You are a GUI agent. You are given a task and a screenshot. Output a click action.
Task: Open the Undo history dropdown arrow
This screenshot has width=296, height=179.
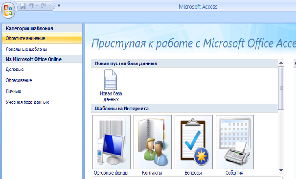click(37, 6)
